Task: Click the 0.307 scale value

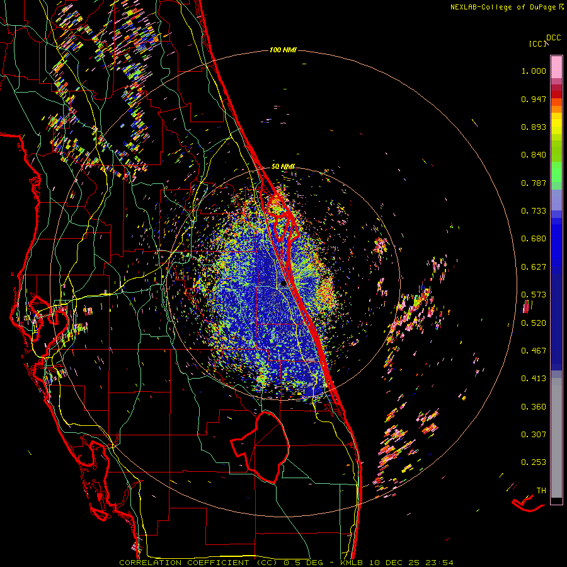Action: tap(534, 434)
